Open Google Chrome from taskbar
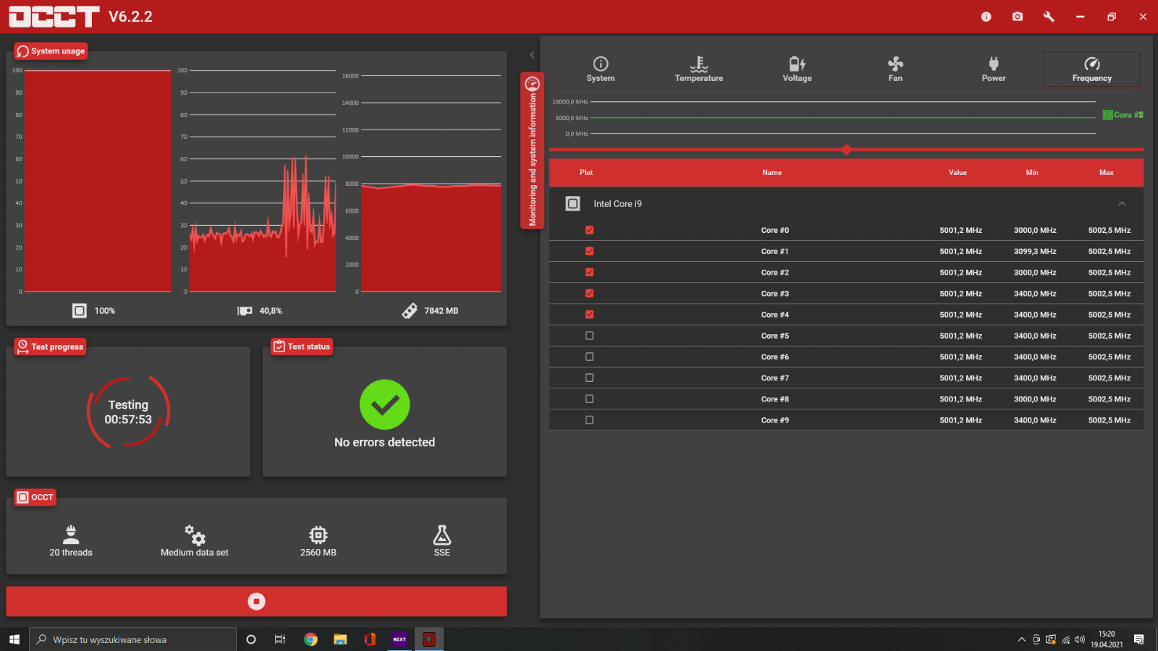 (x=310, y=639)
